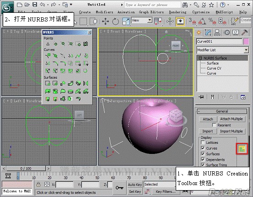Click the Import button

click(x=208, y=131)
